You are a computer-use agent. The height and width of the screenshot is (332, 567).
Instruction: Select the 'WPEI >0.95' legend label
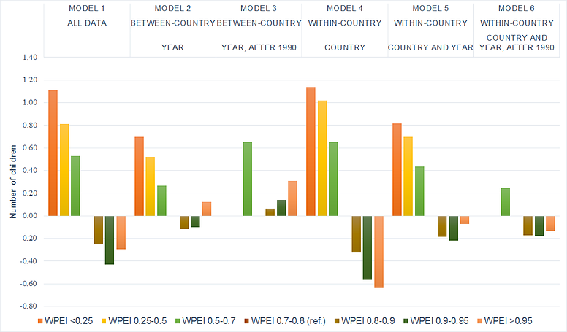(509, 321)
